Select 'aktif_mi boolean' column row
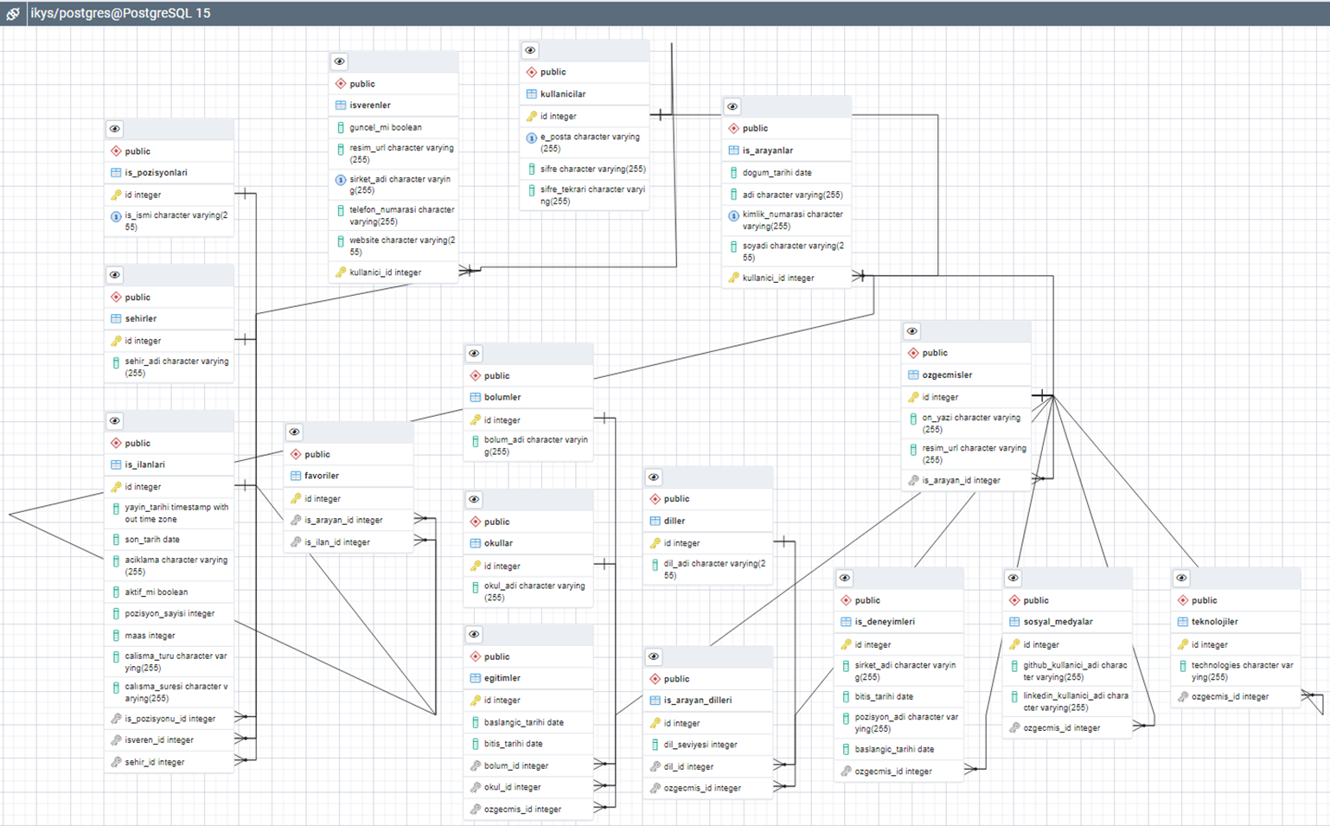 coord(169,592)
